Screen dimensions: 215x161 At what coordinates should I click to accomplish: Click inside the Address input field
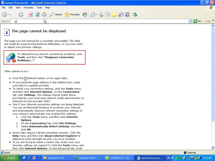click(x=99, y=21)
